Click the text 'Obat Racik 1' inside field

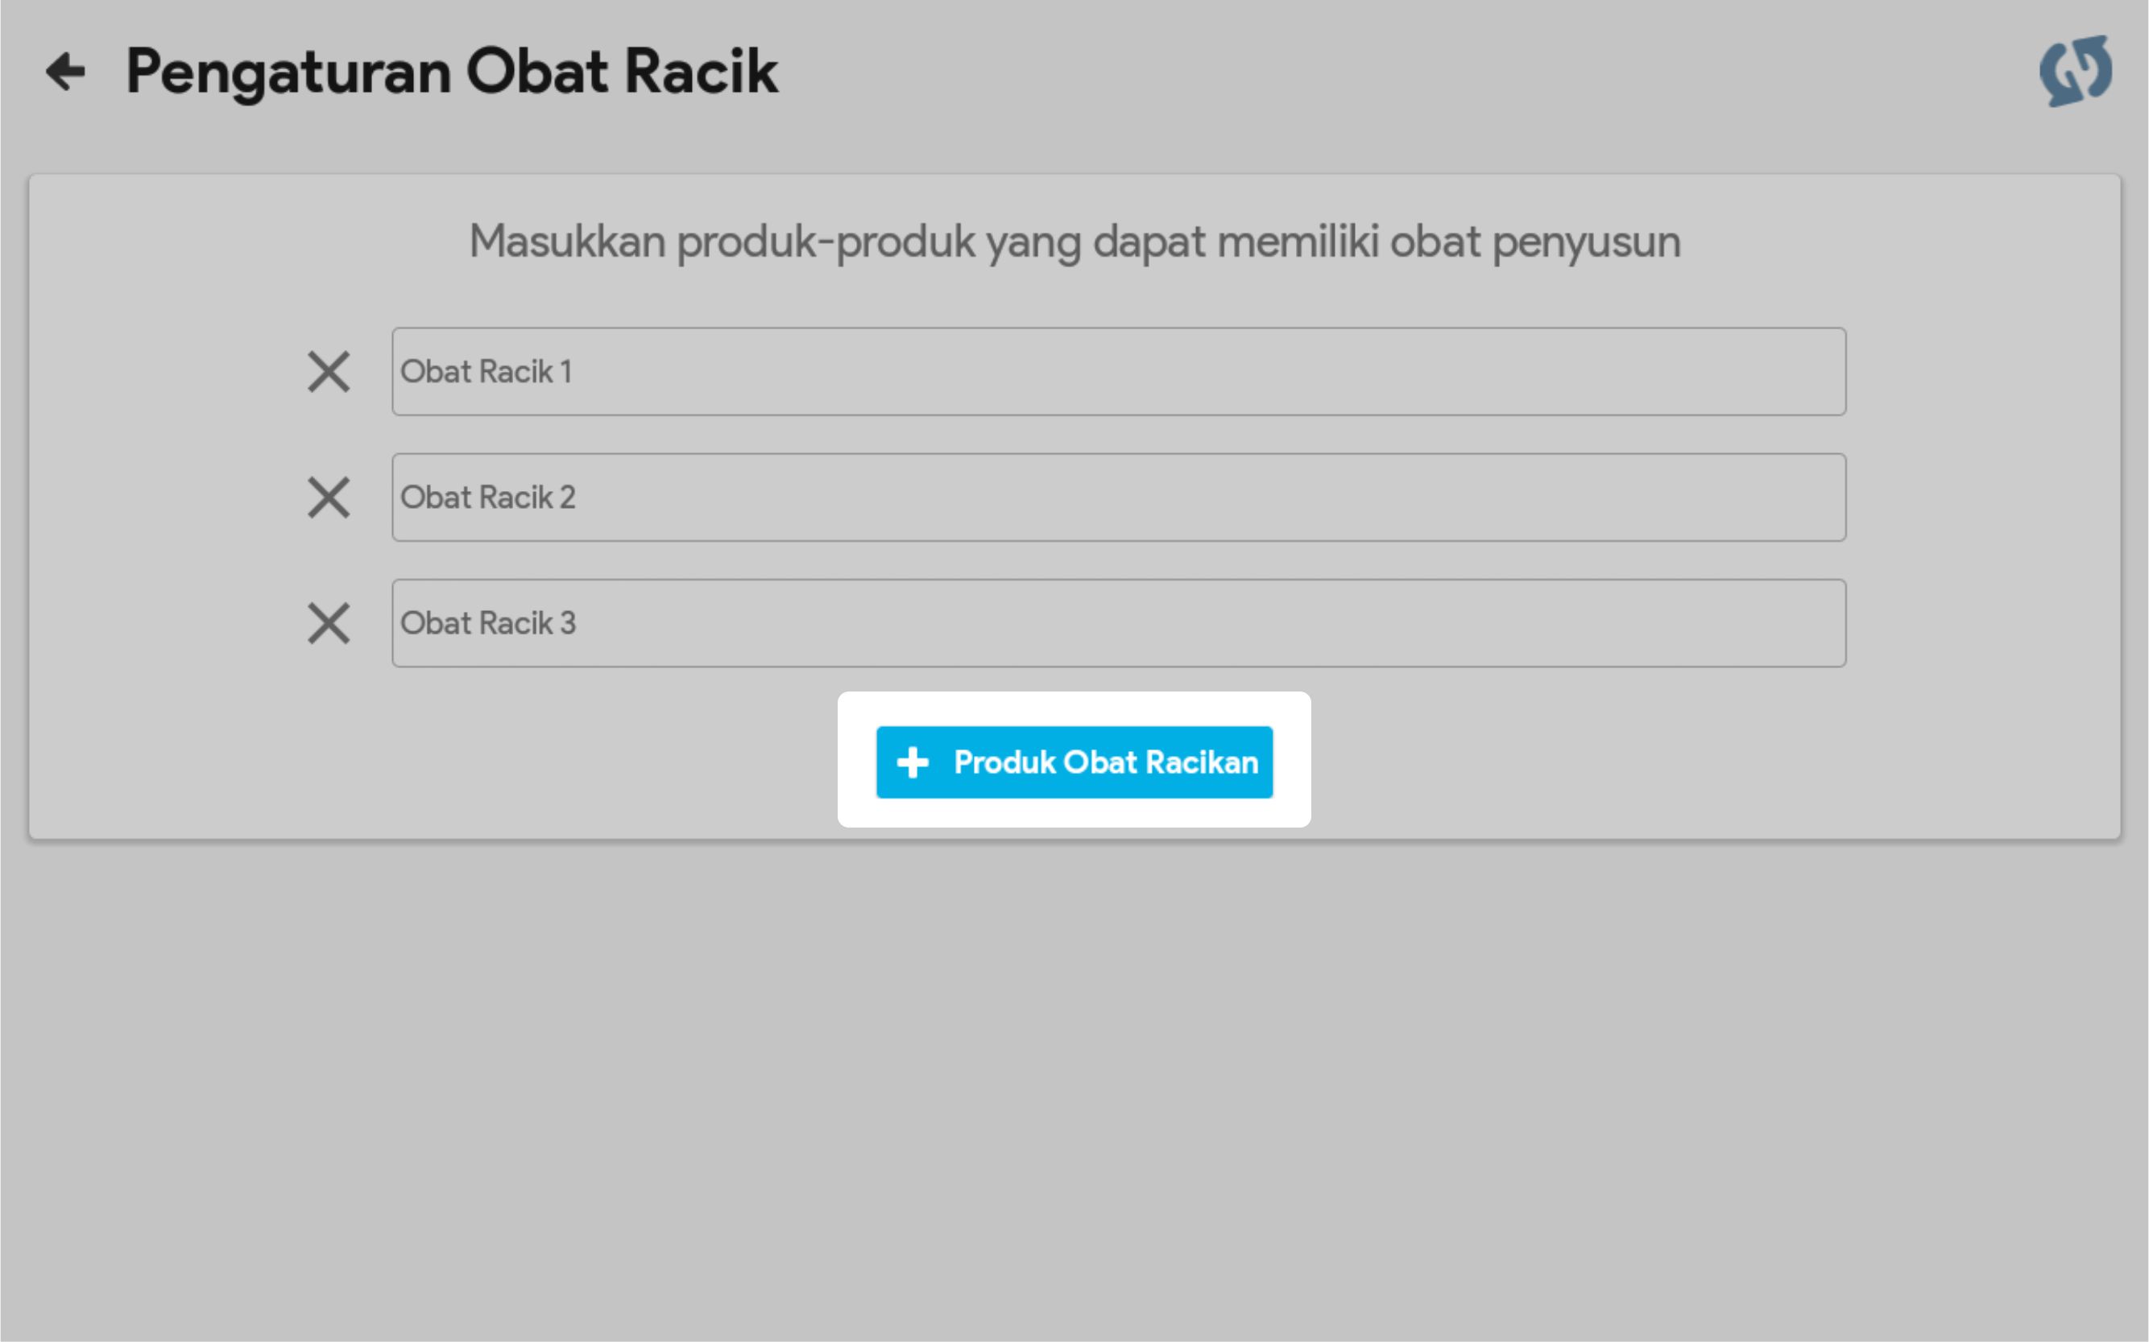(487, 372)
